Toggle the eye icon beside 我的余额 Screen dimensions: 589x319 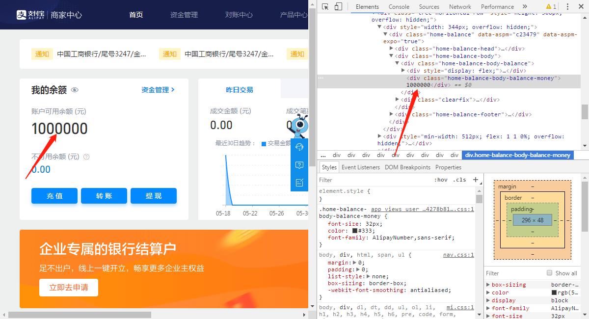click(x=75, y=90)
